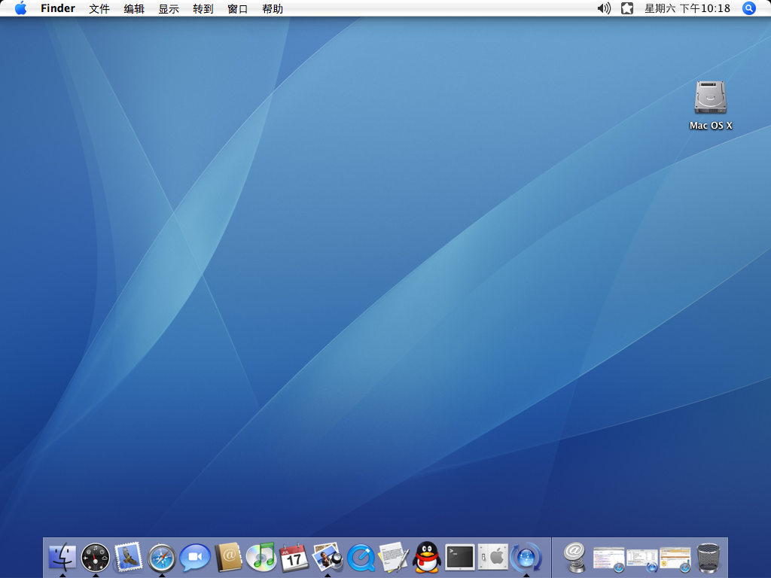The height and width of the screenshot is (578, 771).
Task: Click the Mac OS X drive label
Action: 711,126
